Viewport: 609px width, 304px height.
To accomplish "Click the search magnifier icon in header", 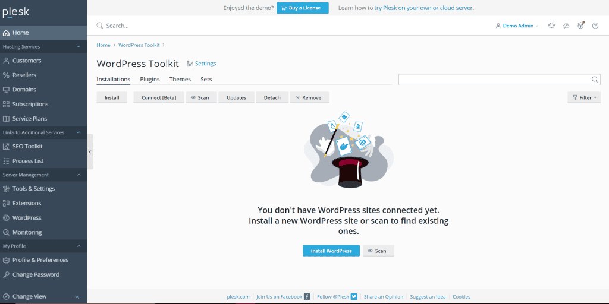I will 100,26.
